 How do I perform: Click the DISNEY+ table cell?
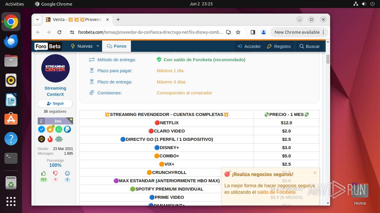(167, 148)
